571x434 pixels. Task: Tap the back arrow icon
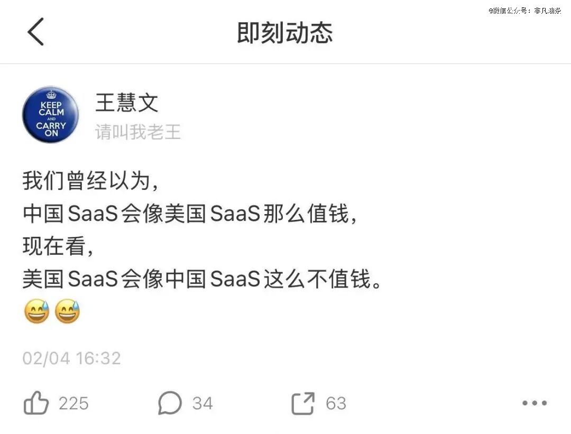point(36,32)
